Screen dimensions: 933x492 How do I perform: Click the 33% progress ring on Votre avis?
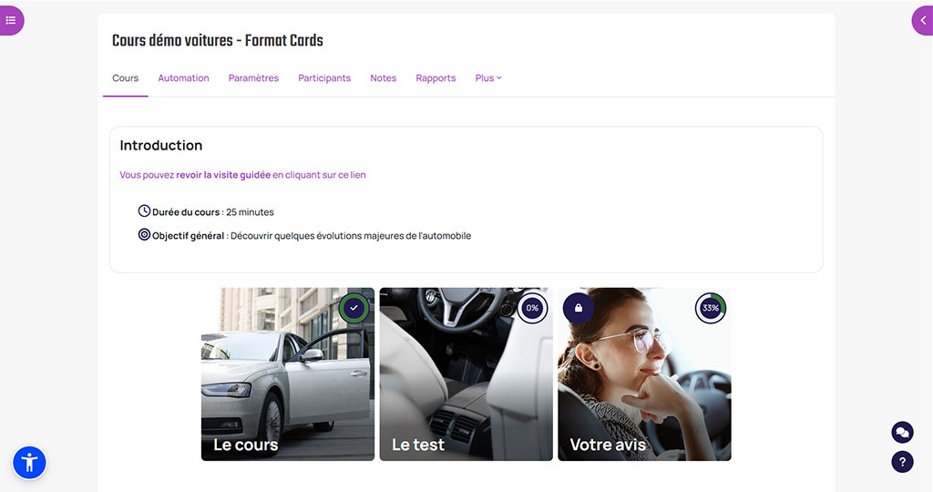711,308
